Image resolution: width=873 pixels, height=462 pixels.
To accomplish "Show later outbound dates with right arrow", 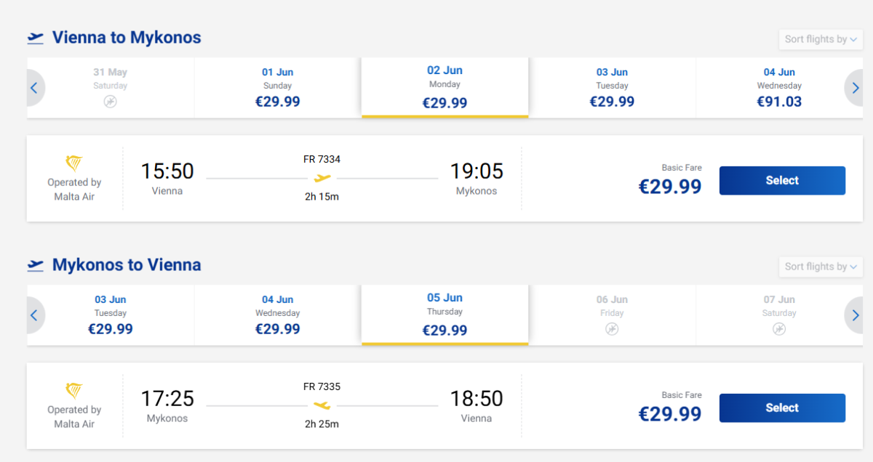I will (x=856, y=88).
